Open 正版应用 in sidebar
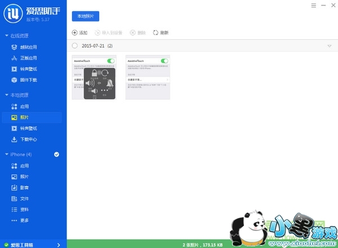The image size is (338, 248). [x=24, y=58]
